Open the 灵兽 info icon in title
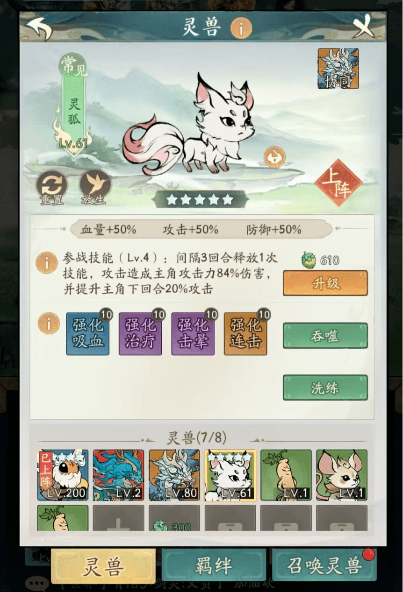Image resolution: width=403 pixels, height=592 pixels. click(x=241, y=28)
